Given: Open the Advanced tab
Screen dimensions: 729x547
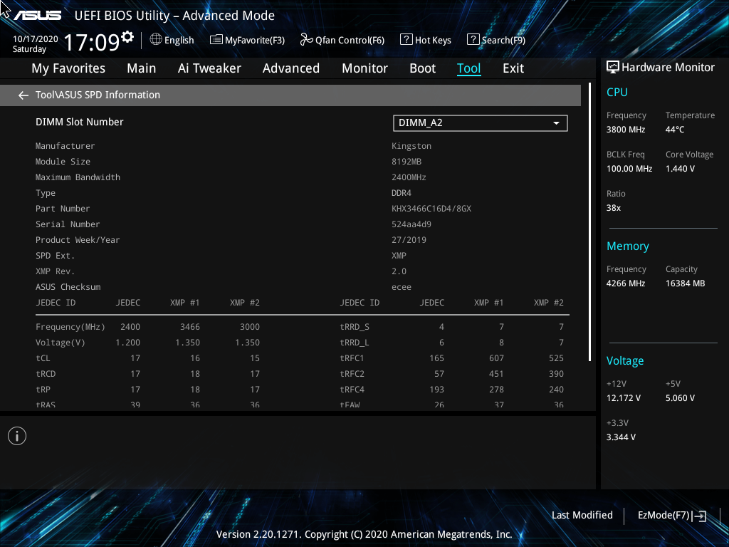Looking at the screenshot, I should pos(291,68).
